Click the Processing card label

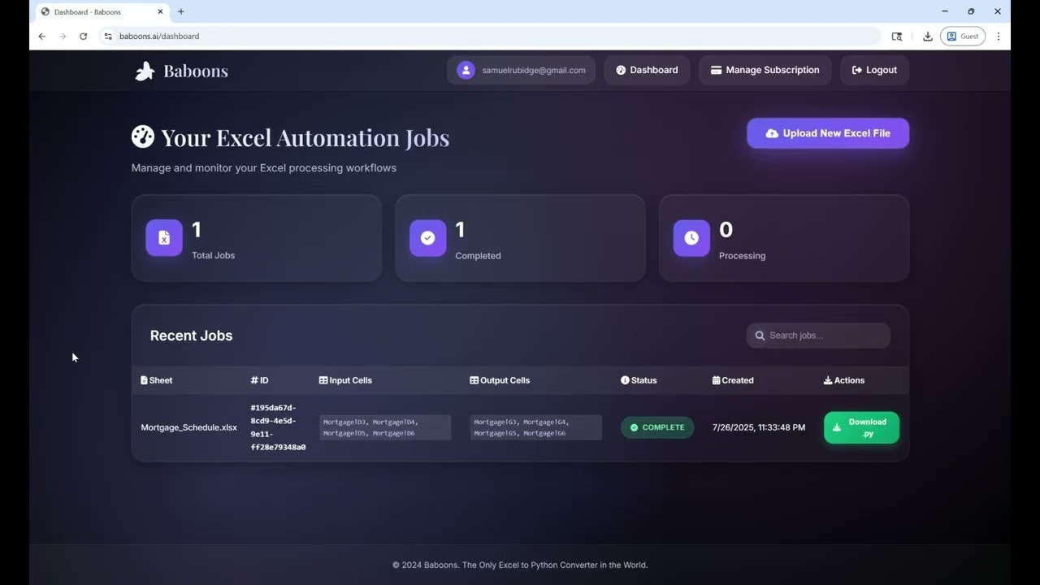click(x=742, y=255)
